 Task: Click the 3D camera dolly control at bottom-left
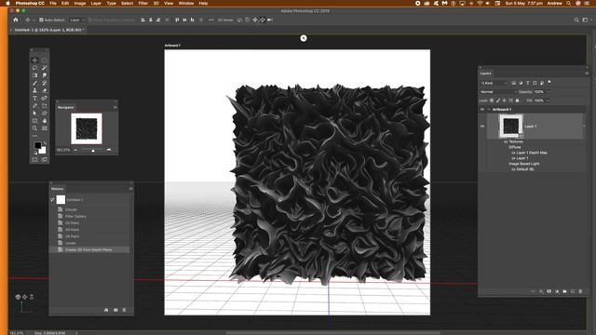32,297
